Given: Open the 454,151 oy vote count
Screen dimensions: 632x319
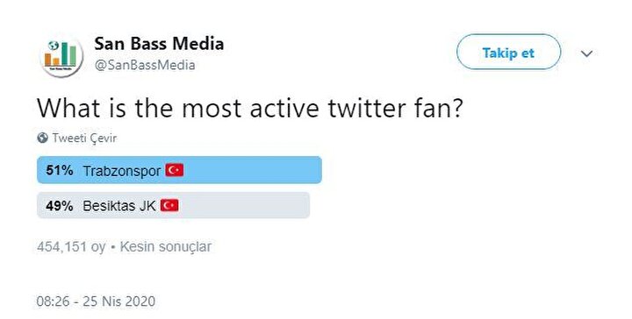Looking at the screenshot, I should (71, 246).
